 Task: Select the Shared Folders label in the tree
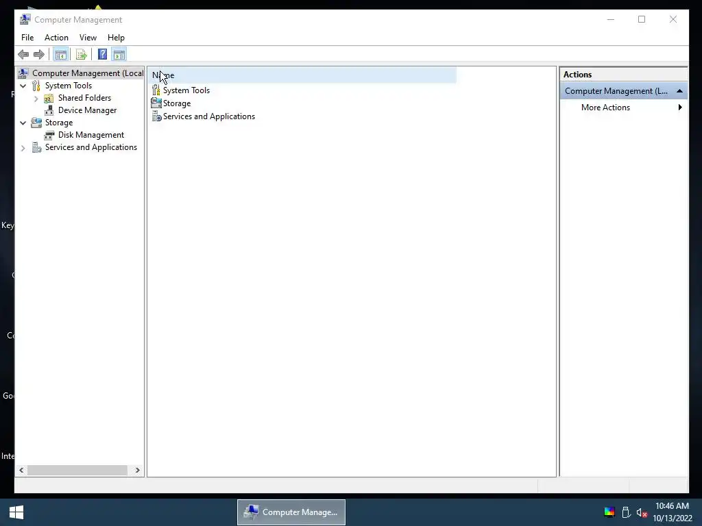click(x=84, y=98)
